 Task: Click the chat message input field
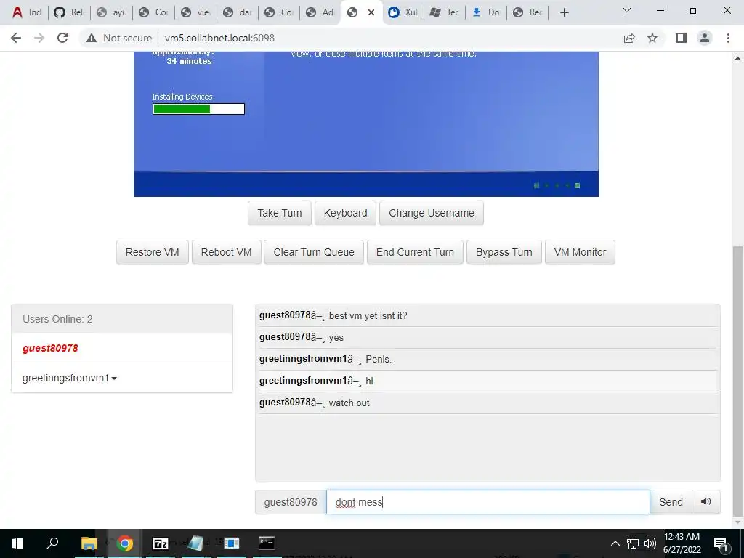(x=488, y=502)
